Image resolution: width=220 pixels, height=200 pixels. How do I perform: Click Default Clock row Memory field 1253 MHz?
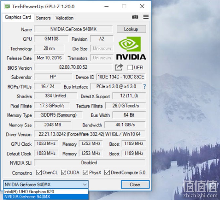click(91, 153)
